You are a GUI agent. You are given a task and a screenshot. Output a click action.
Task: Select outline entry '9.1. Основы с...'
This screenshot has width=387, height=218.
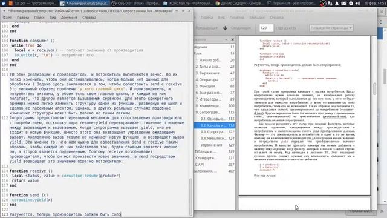click(215, 119)
